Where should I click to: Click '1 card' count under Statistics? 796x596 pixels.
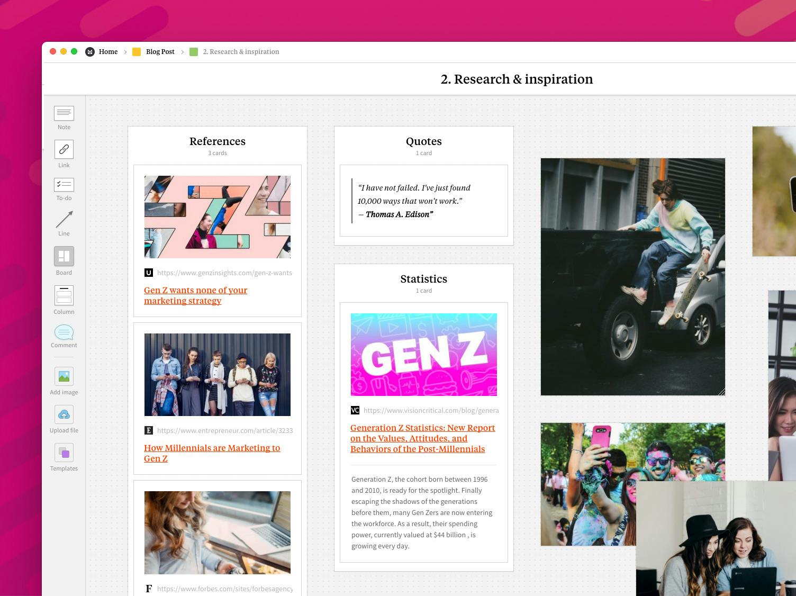pyautogui.click(x=424, y=291)
